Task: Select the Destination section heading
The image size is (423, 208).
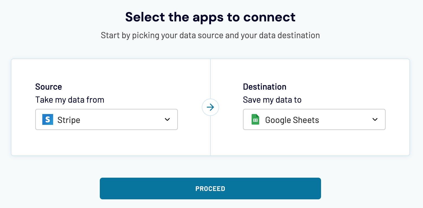Action: (x=264, y=87)
